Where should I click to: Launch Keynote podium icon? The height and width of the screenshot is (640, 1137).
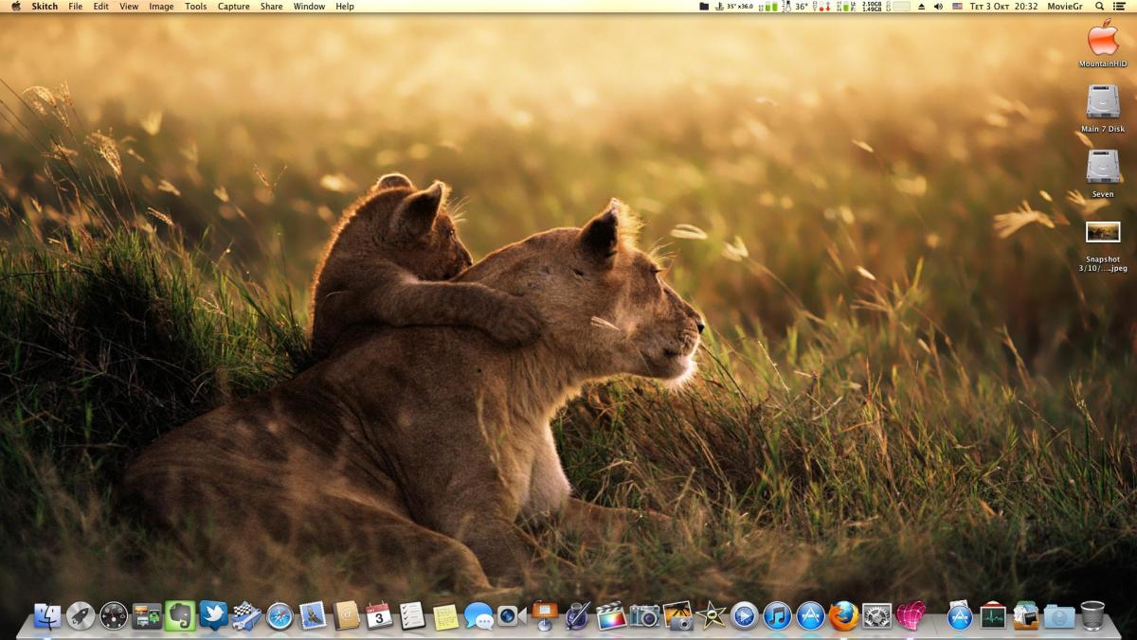click(545, 616)
